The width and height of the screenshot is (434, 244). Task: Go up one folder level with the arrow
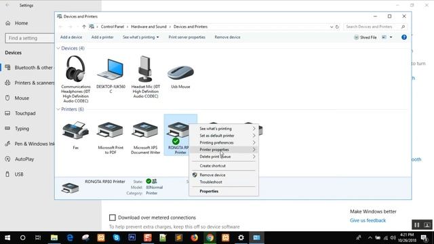pyautogui.click(x=84, y=27)
